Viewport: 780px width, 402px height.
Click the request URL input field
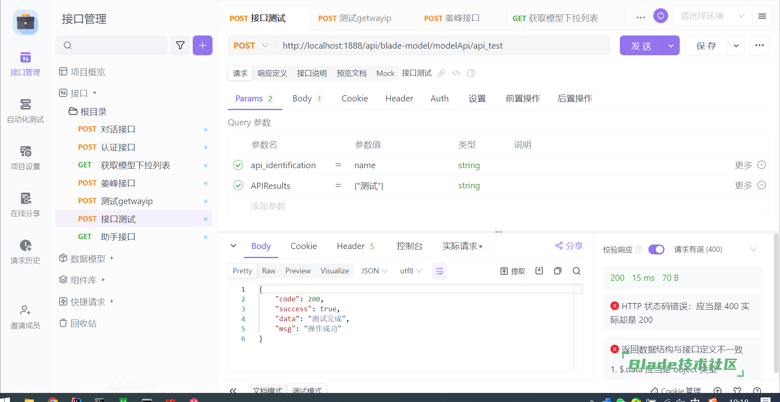(x=442, y=45)
